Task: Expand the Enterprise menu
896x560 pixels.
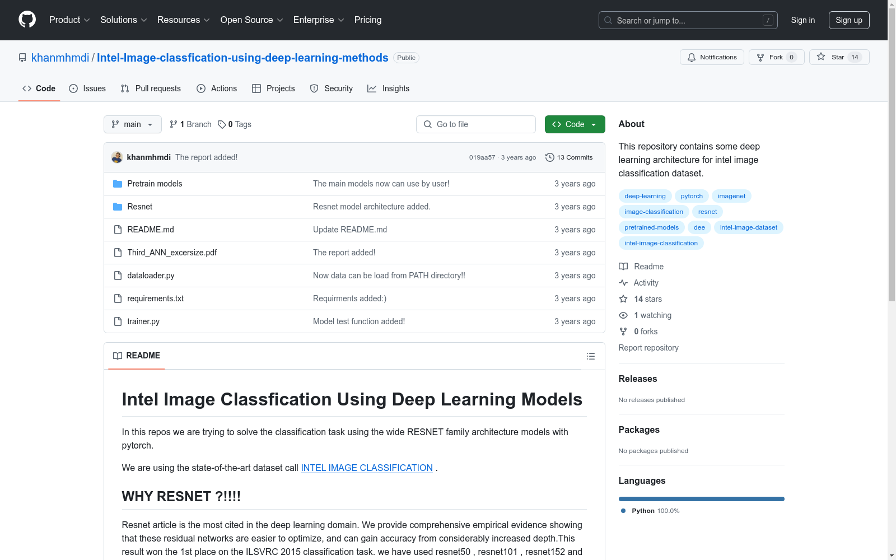Action: click(319, 20)
